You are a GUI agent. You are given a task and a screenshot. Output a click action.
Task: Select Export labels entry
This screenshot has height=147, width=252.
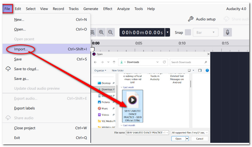pyautogui.click(x=47, y=108)
